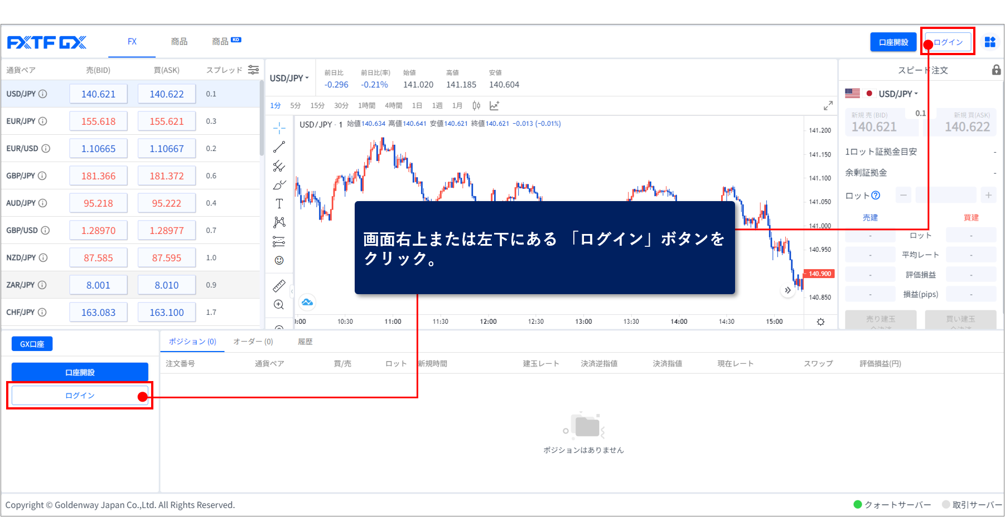Select the trend line drawing tool
The height and width of the screenshot is (517, 1005).
click(x=279, y=147)
